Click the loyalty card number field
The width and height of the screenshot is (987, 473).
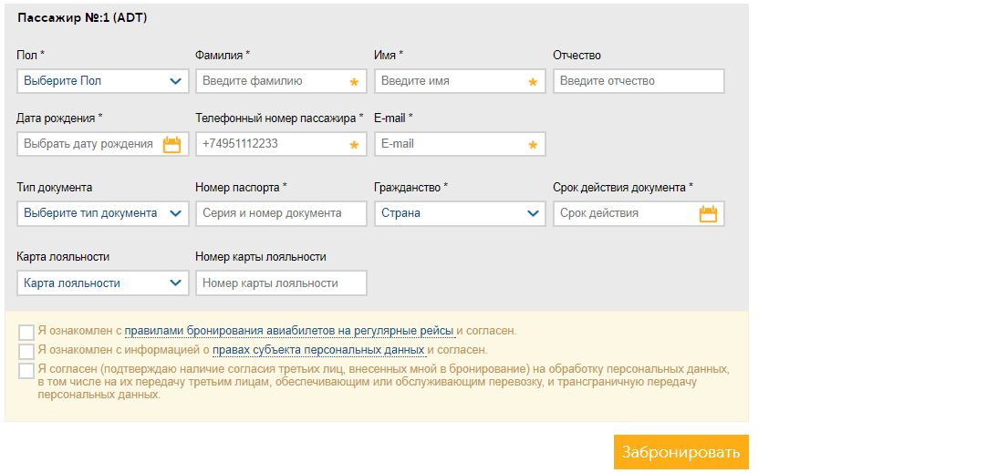[x=281, y=283]
